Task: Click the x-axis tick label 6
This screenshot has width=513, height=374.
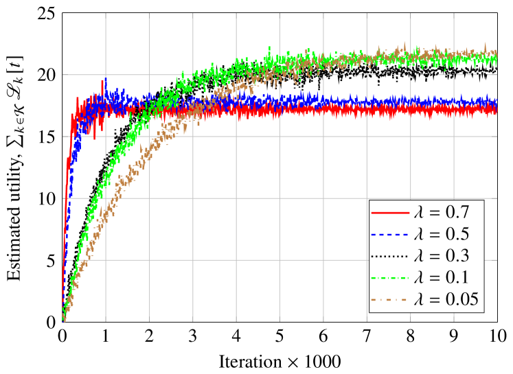Action: coord(323,336)
